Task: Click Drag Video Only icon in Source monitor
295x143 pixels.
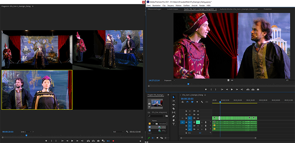Action: [228, 80]
